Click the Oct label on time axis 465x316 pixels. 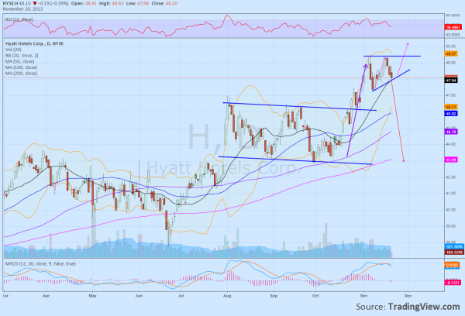click(315, 296)
